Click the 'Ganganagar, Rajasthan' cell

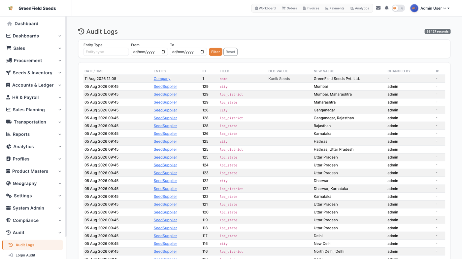(x=334, y=118)
